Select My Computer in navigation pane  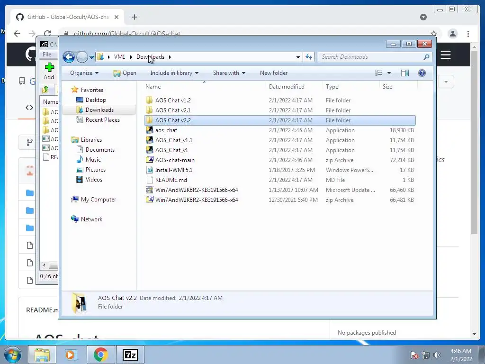pos(99,200)
